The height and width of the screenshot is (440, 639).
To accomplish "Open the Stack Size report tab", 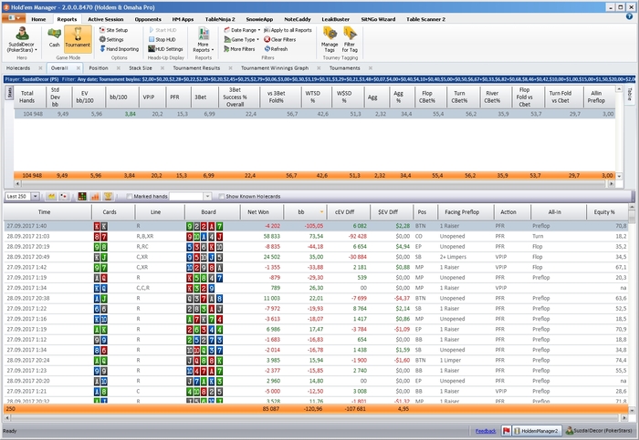I will 141,68.
